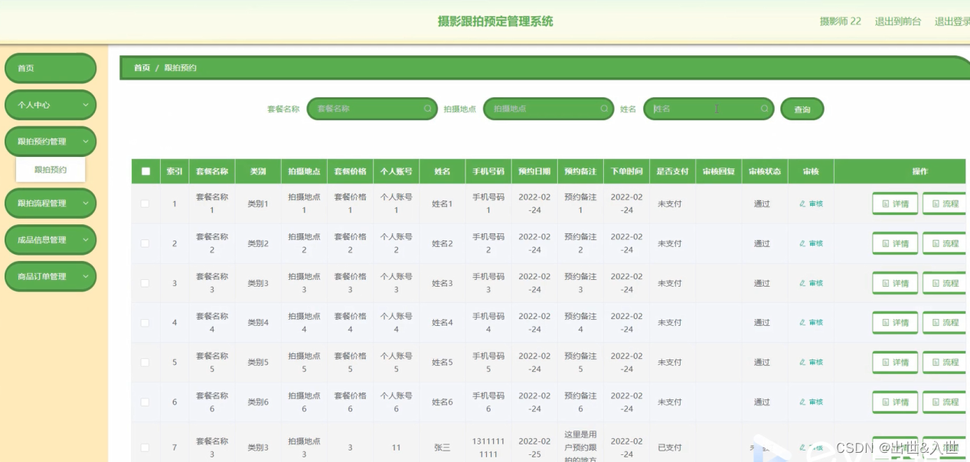Check the checkbox for row index 7
Viewport: 970px width, 462px height.
145,447
